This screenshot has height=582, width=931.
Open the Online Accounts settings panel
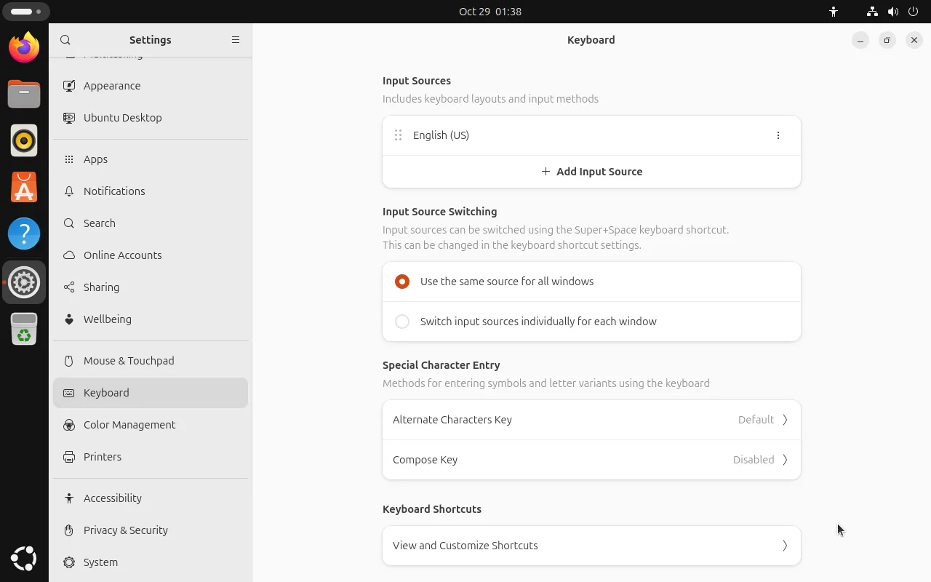point(151,255)
